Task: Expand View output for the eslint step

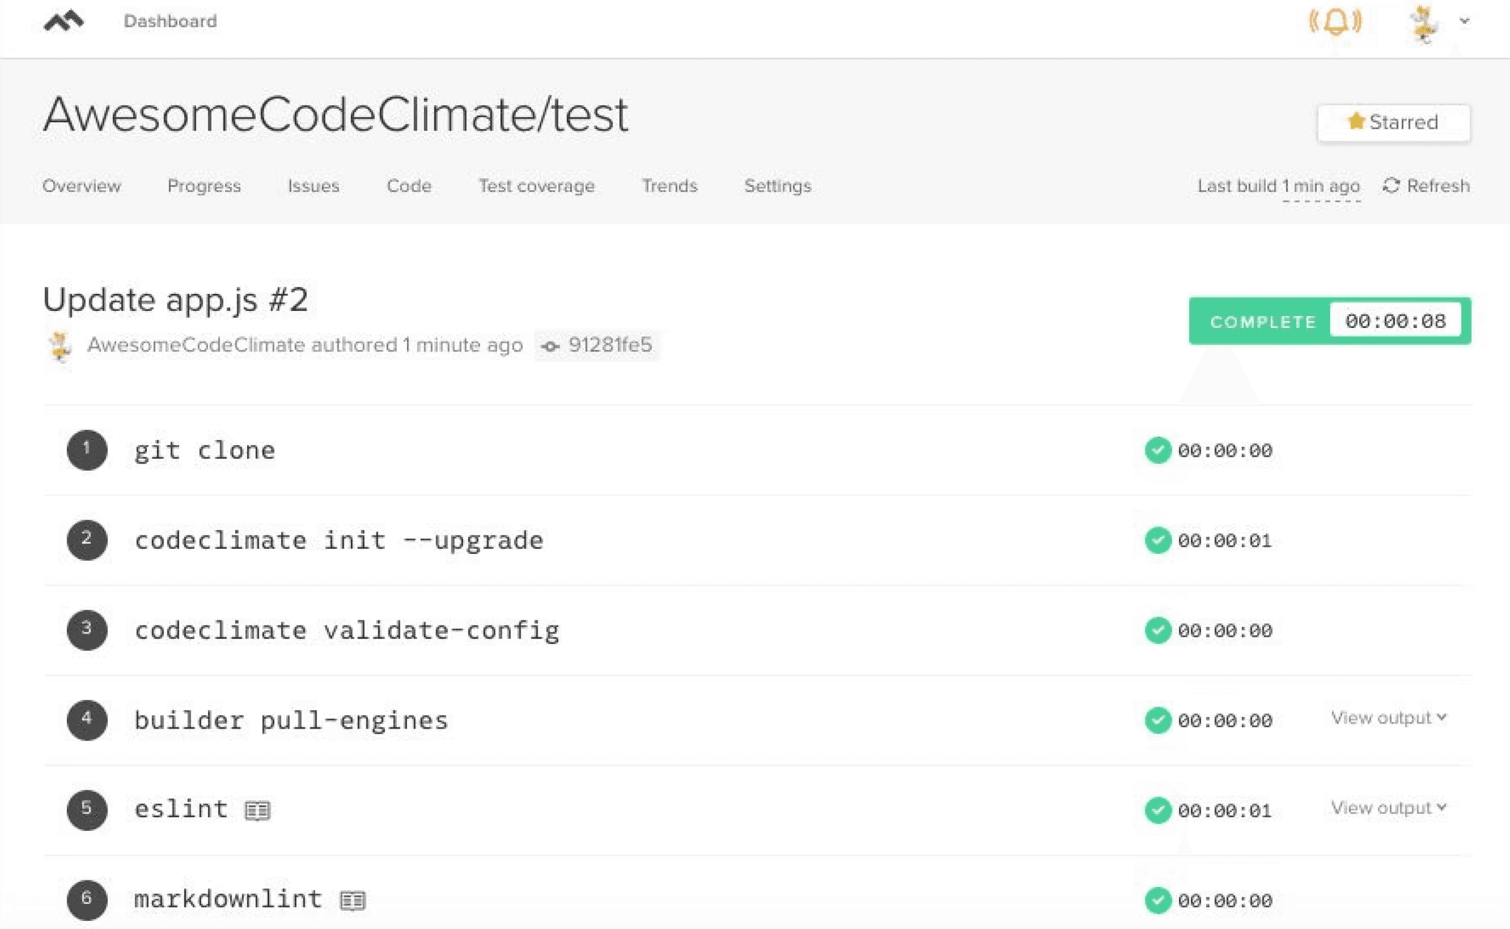Action: coord(1388,807)
